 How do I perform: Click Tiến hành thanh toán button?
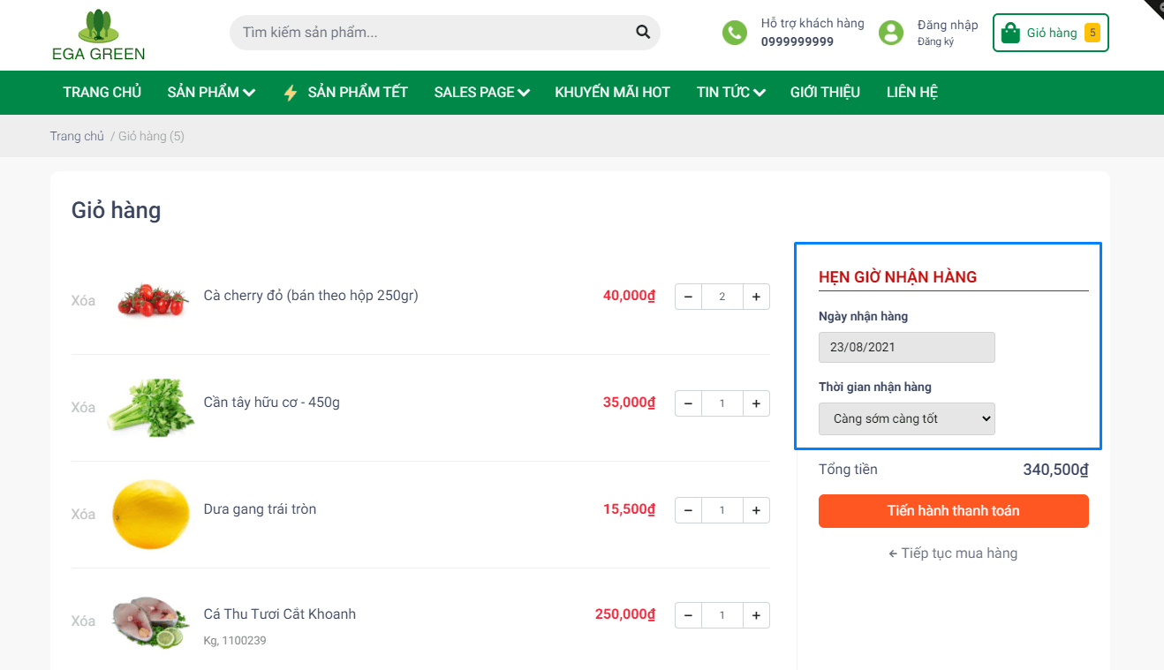click(x=953, y=511)
